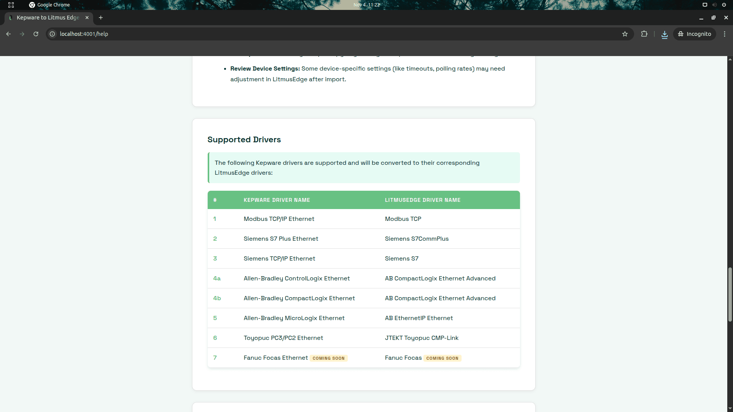The image size is (733, 412).
Task: Click the back navigation arrow
Action: [8, 34]
